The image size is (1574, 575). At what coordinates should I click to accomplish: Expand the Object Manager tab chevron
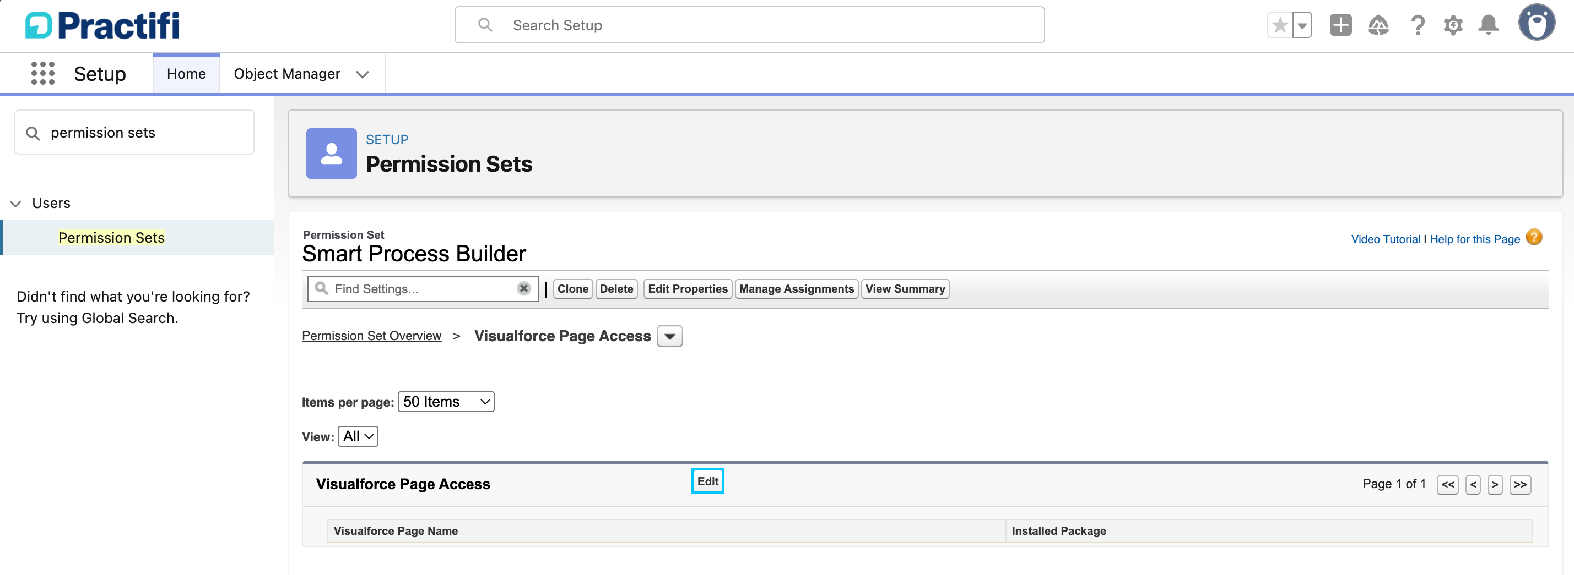(363, 74)
